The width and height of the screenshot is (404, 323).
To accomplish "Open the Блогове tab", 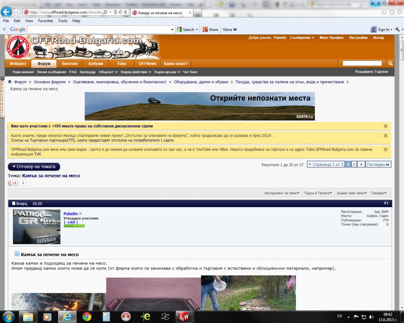I will click(70, 64).
